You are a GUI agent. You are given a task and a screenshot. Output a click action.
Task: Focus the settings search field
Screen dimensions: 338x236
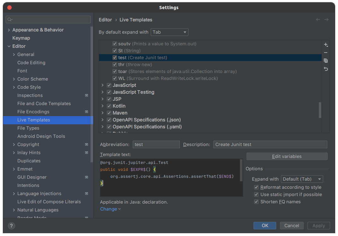(48, 20)
